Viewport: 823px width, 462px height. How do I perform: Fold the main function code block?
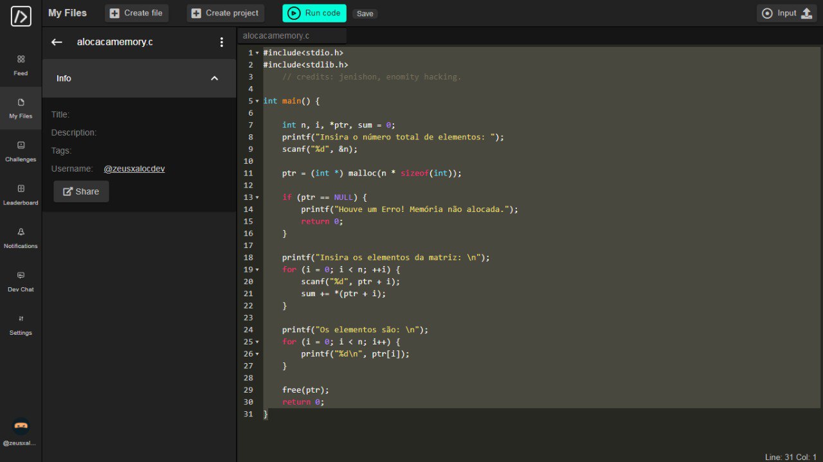pyautogui.click(x=257, y=101)
